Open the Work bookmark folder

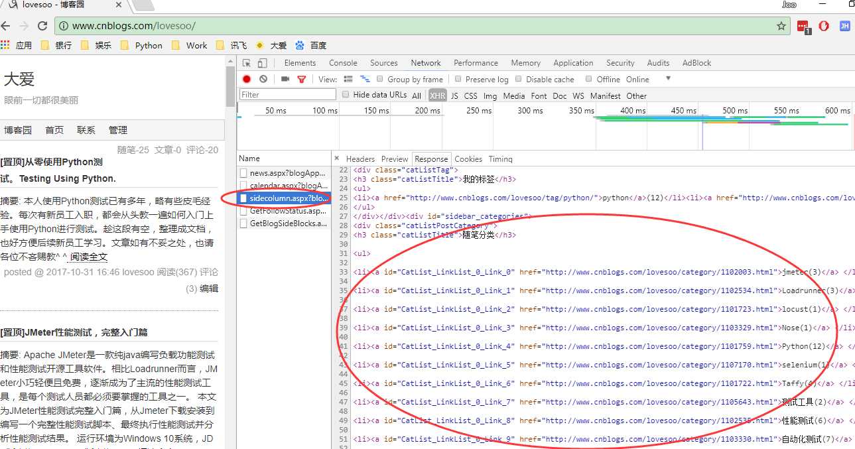[x=190, y=45]
